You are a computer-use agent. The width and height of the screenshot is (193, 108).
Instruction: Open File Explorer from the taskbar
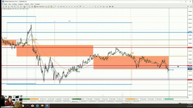(42, 106)
